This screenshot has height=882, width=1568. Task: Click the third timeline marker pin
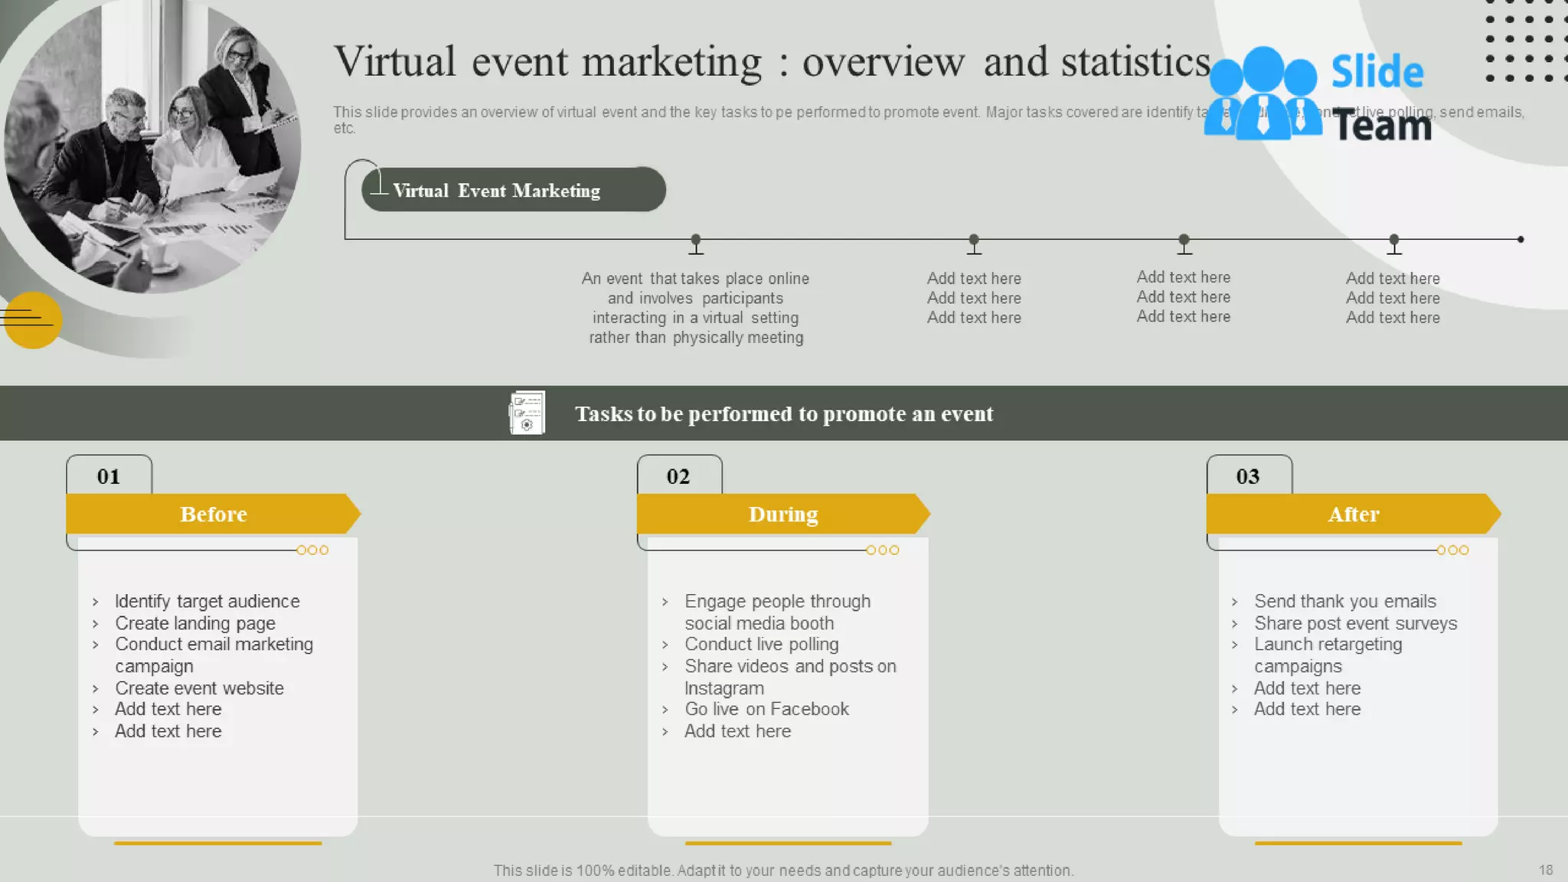point(1184,244)
